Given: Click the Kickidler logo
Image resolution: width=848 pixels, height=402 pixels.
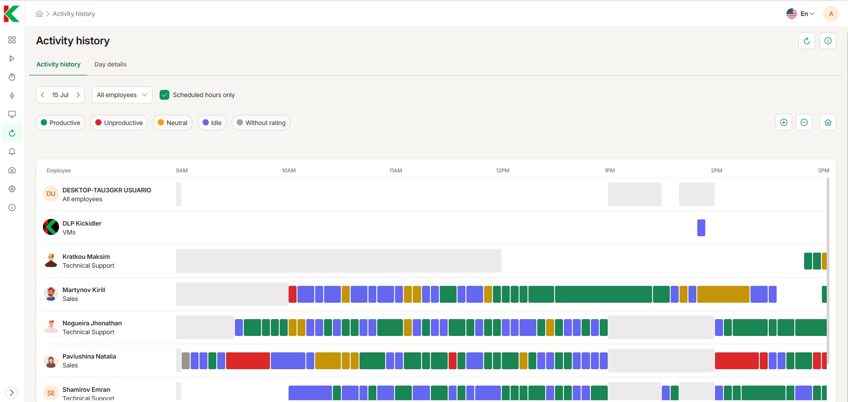Looking at the screenshot, I should (x=12, y=14).
